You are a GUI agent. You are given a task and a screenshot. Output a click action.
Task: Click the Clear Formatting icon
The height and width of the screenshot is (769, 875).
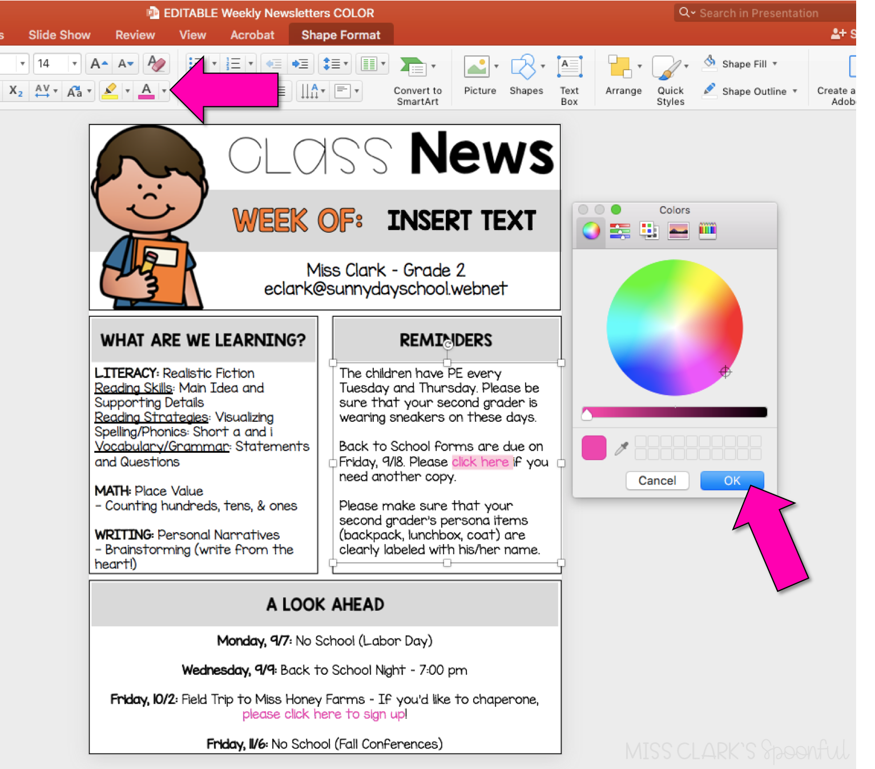click(x=156, y=63)
